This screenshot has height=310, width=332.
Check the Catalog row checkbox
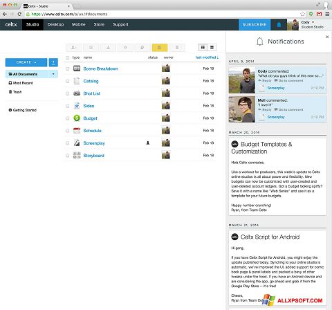pyautogui.click(x=67, y=81)
